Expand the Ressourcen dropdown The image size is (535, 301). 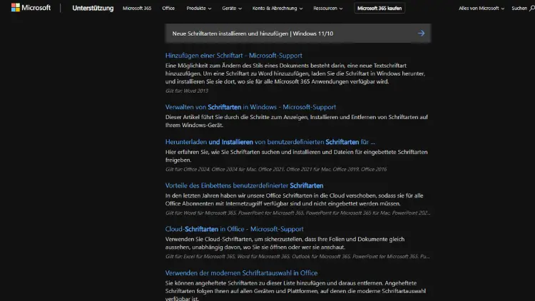(x=328, y=8)
